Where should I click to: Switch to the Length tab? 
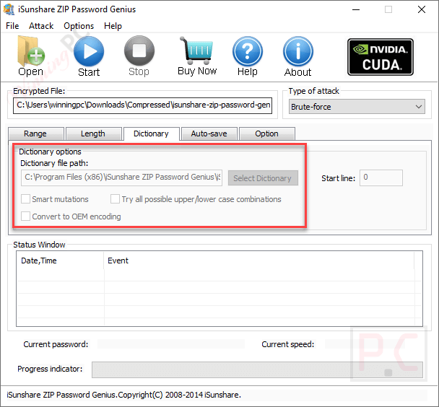[93, 134]
